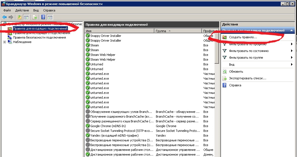Click the gray icon of Обнаружение кэширующих узлов rule
The width and height of the screenshot is (297, 157).
coord(88,112)
